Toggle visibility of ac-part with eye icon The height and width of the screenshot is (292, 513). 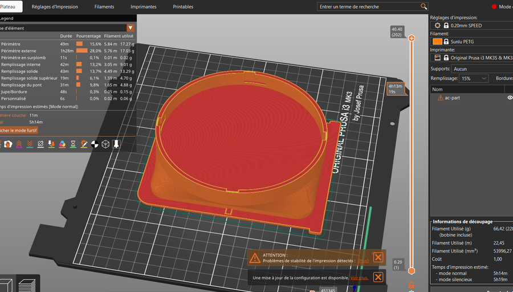pos(510,98)
